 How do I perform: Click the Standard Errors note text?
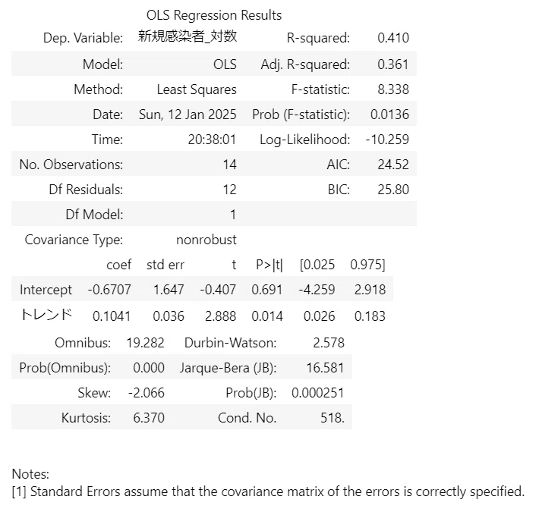click(x=268, y=492)
